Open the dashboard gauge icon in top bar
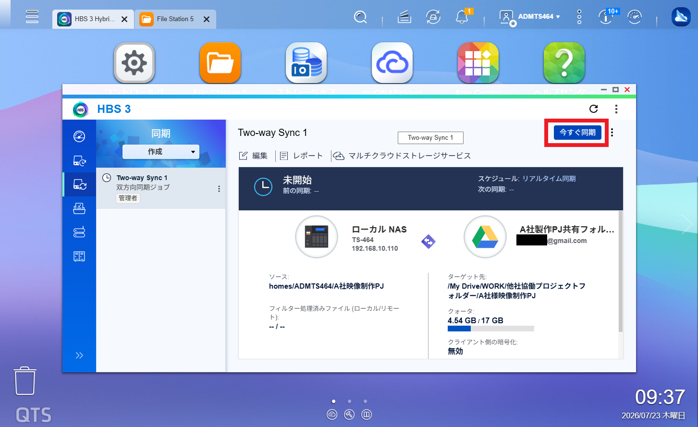Screen dimensions: 698x427 tap(635, 17)
